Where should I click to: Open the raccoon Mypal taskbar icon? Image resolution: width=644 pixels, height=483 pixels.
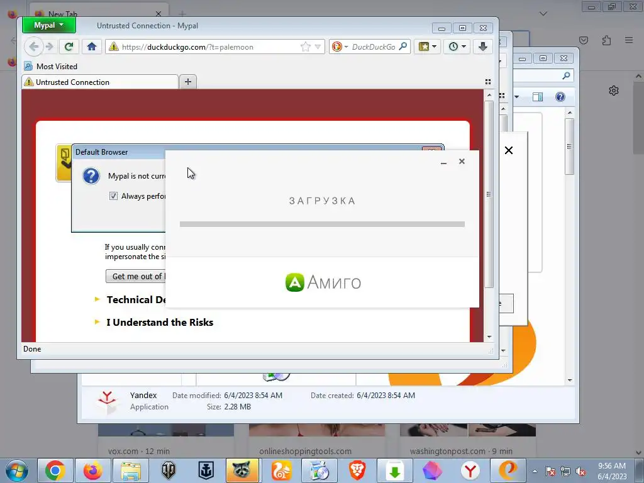pos(242,470)
